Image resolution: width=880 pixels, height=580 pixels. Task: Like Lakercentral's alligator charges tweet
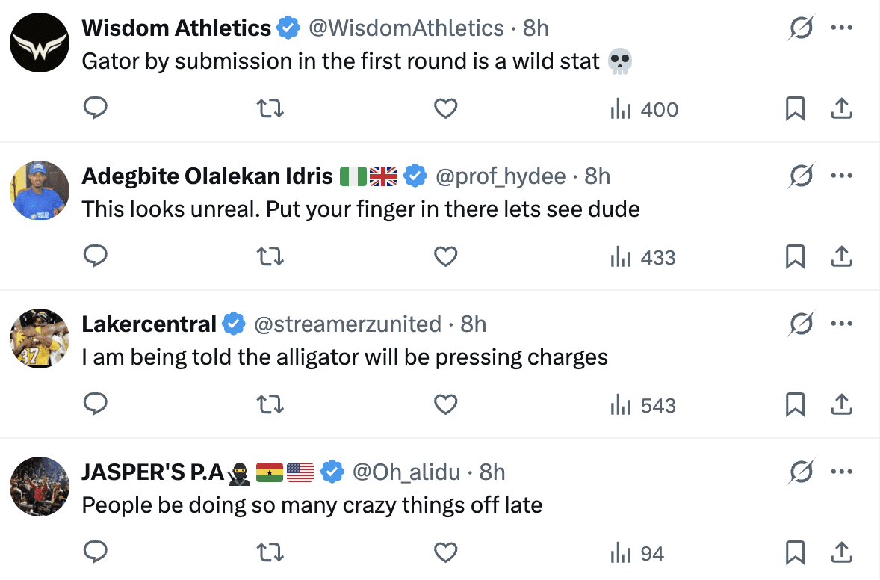pos(445,405)
